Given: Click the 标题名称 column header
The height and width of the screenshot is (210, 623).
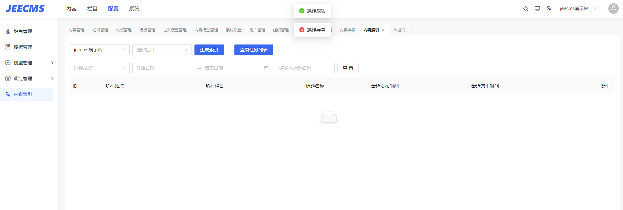Looking at the screenshot, I should 315,86.
